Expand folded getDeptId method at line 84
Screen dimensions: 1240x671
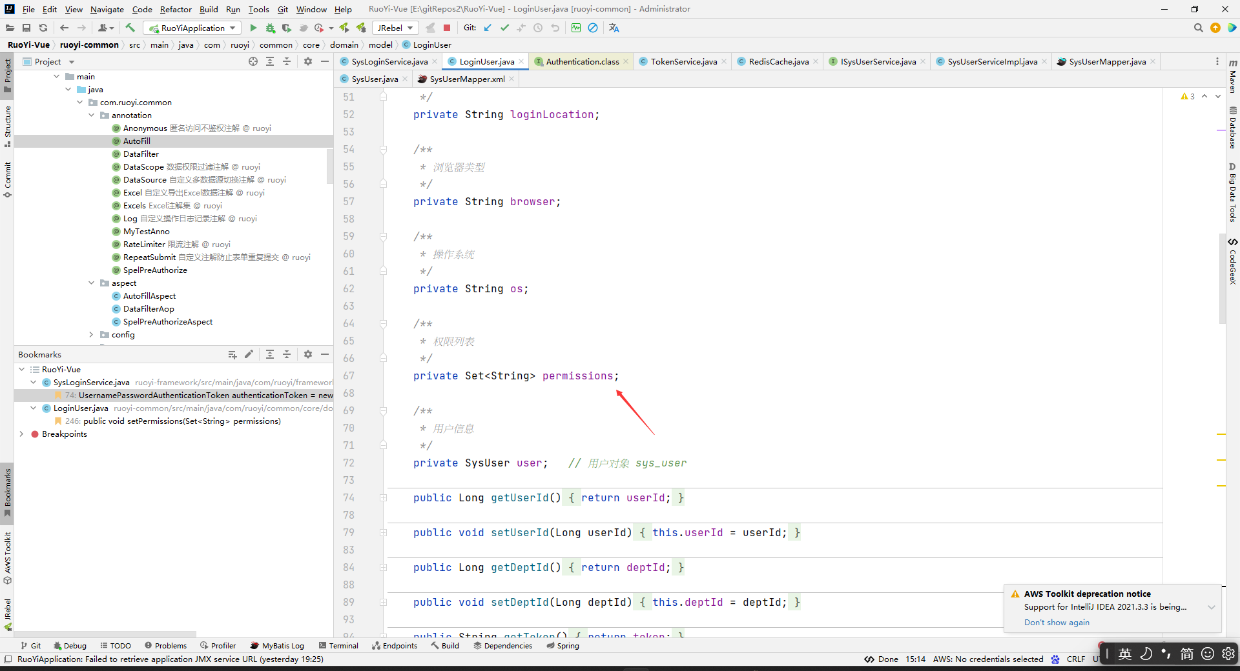click(383, 568)
